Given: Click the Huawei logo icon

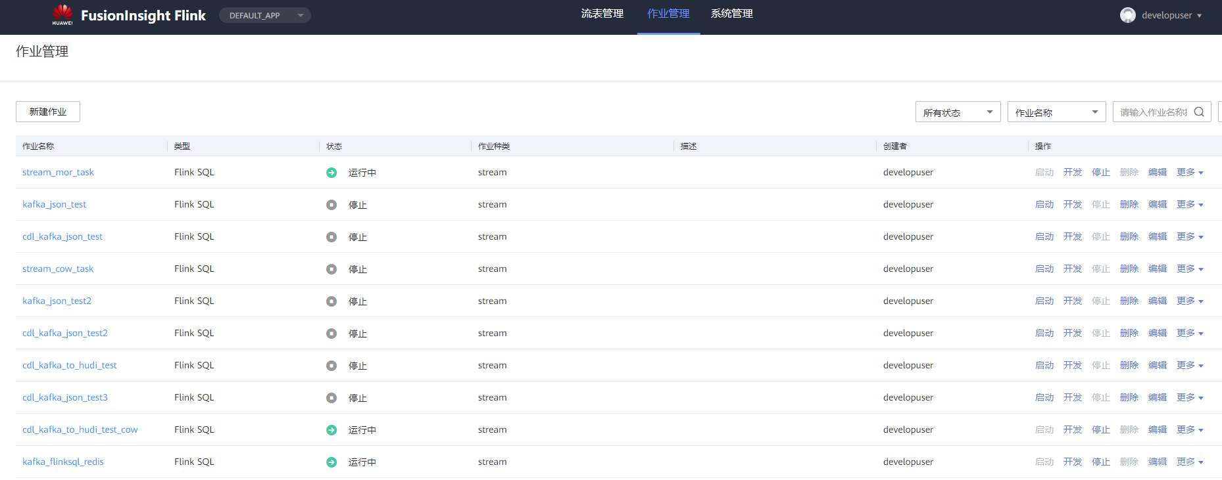Looking at the screenshot, I should click(62, 14).
